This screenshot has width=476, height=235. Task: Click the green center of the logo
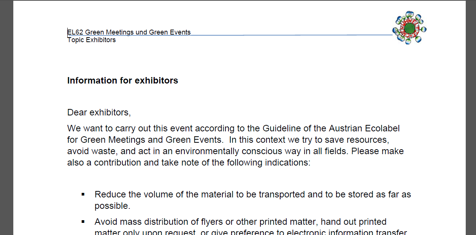(409, 28)
